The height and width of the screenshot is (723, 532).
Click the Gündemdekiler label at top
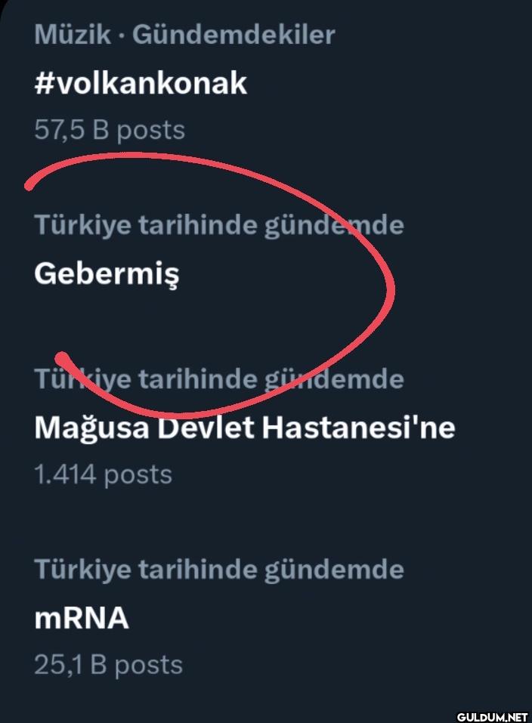tap(234, 34)
